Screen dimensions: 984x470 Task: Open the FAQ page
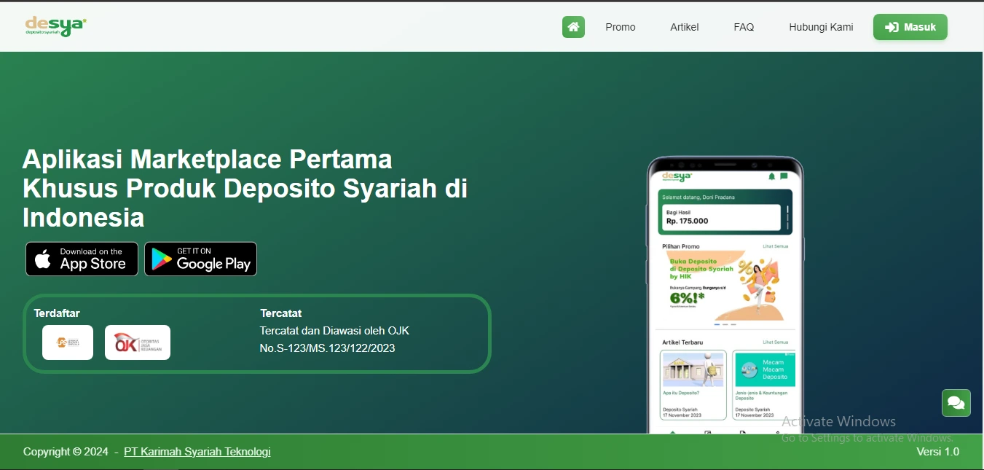click(744, 27)
